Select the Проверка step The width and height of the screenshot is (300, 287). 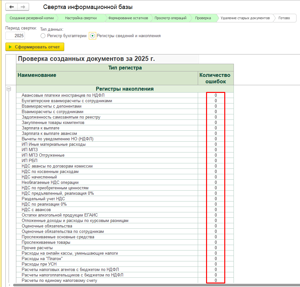pos(203,18)
